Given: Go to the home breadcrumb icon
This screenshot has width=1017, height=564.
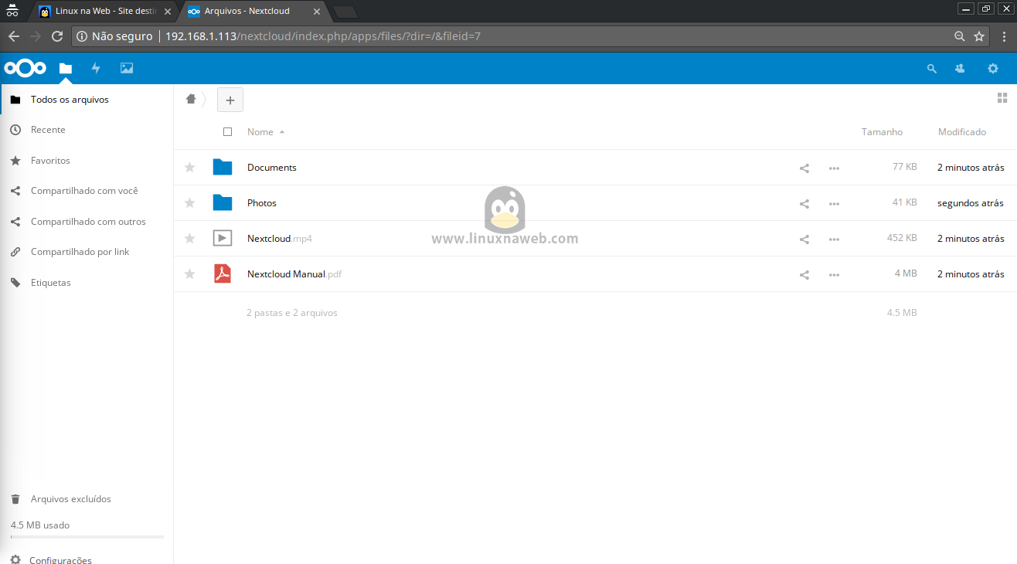Looking at the screenshot, I should [191, 98].
